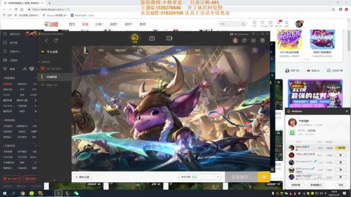Screen dimensions: 351x197
Task: Open OBS Studio from the taskbar
Action: (x=49, y=193)
